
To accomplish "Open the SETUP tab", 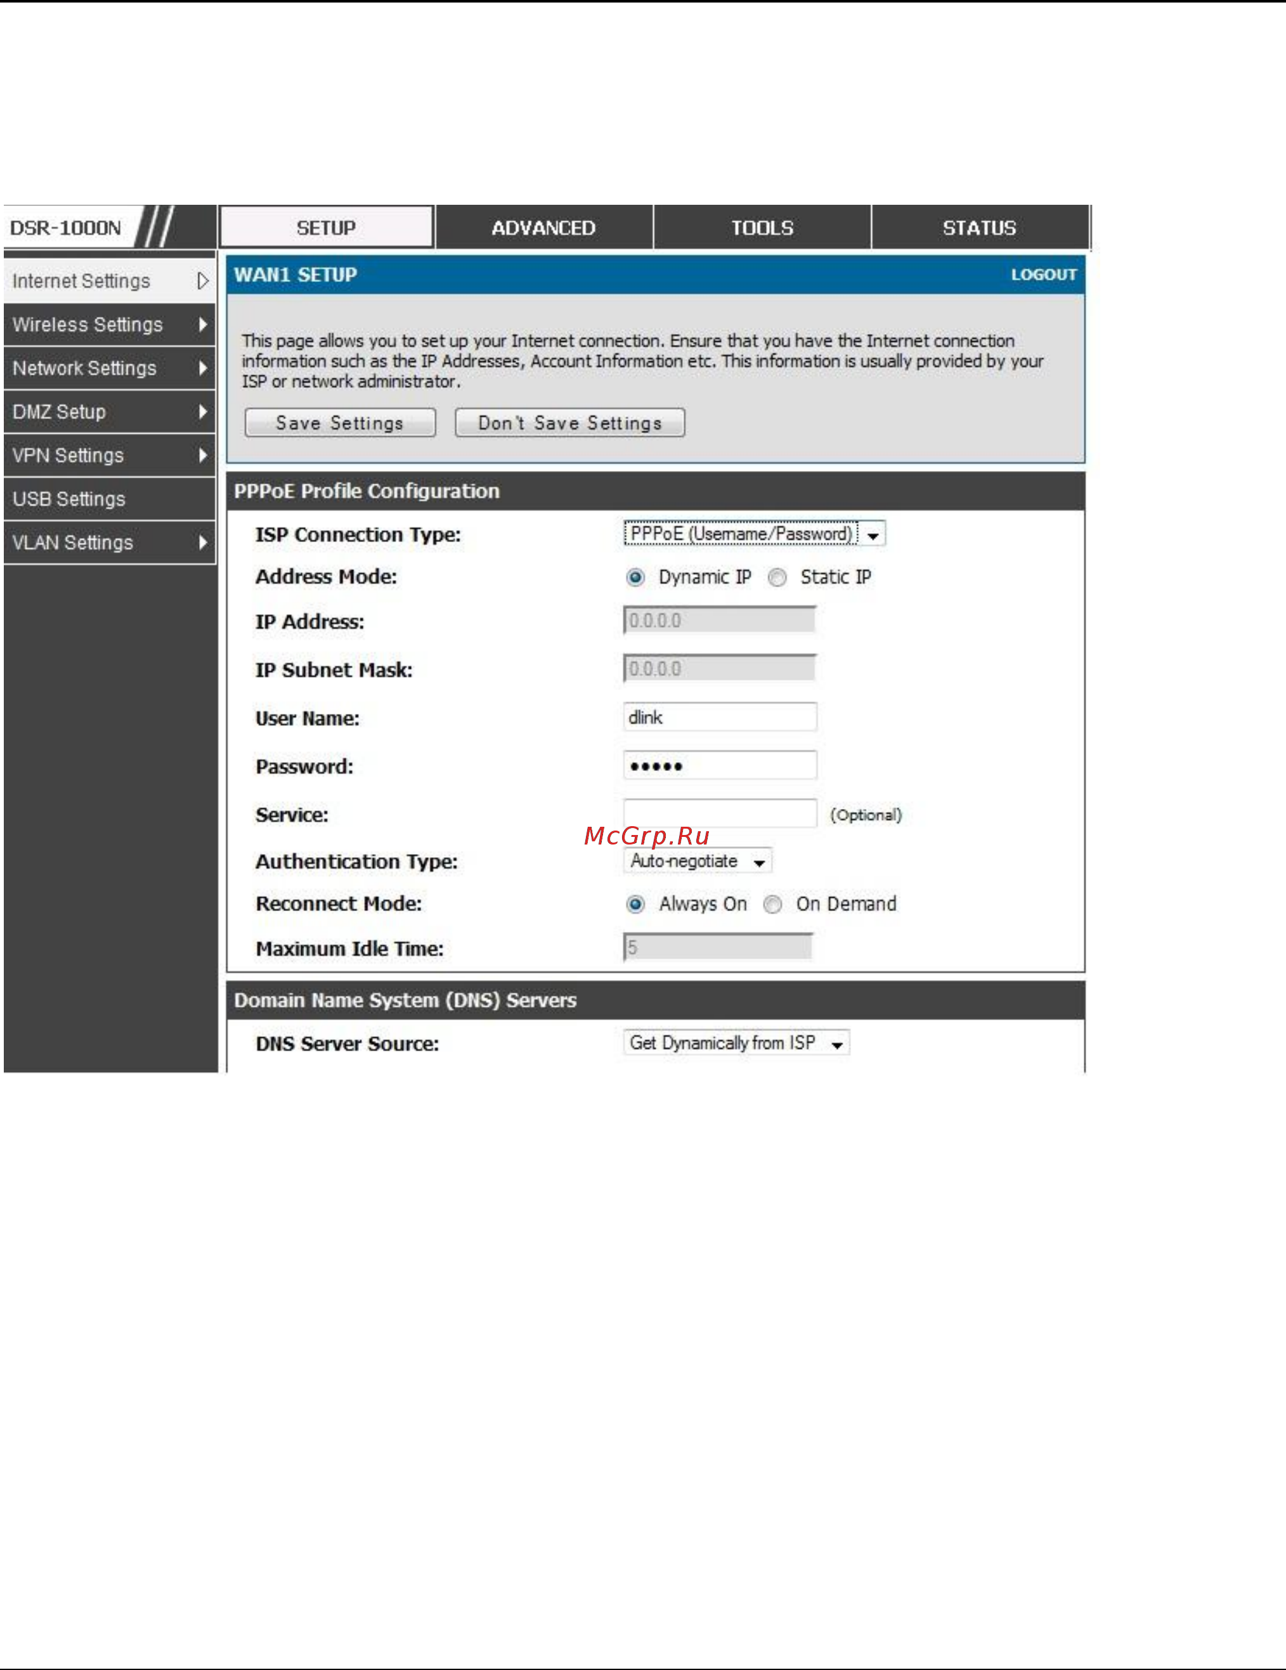I will point(327,227).
